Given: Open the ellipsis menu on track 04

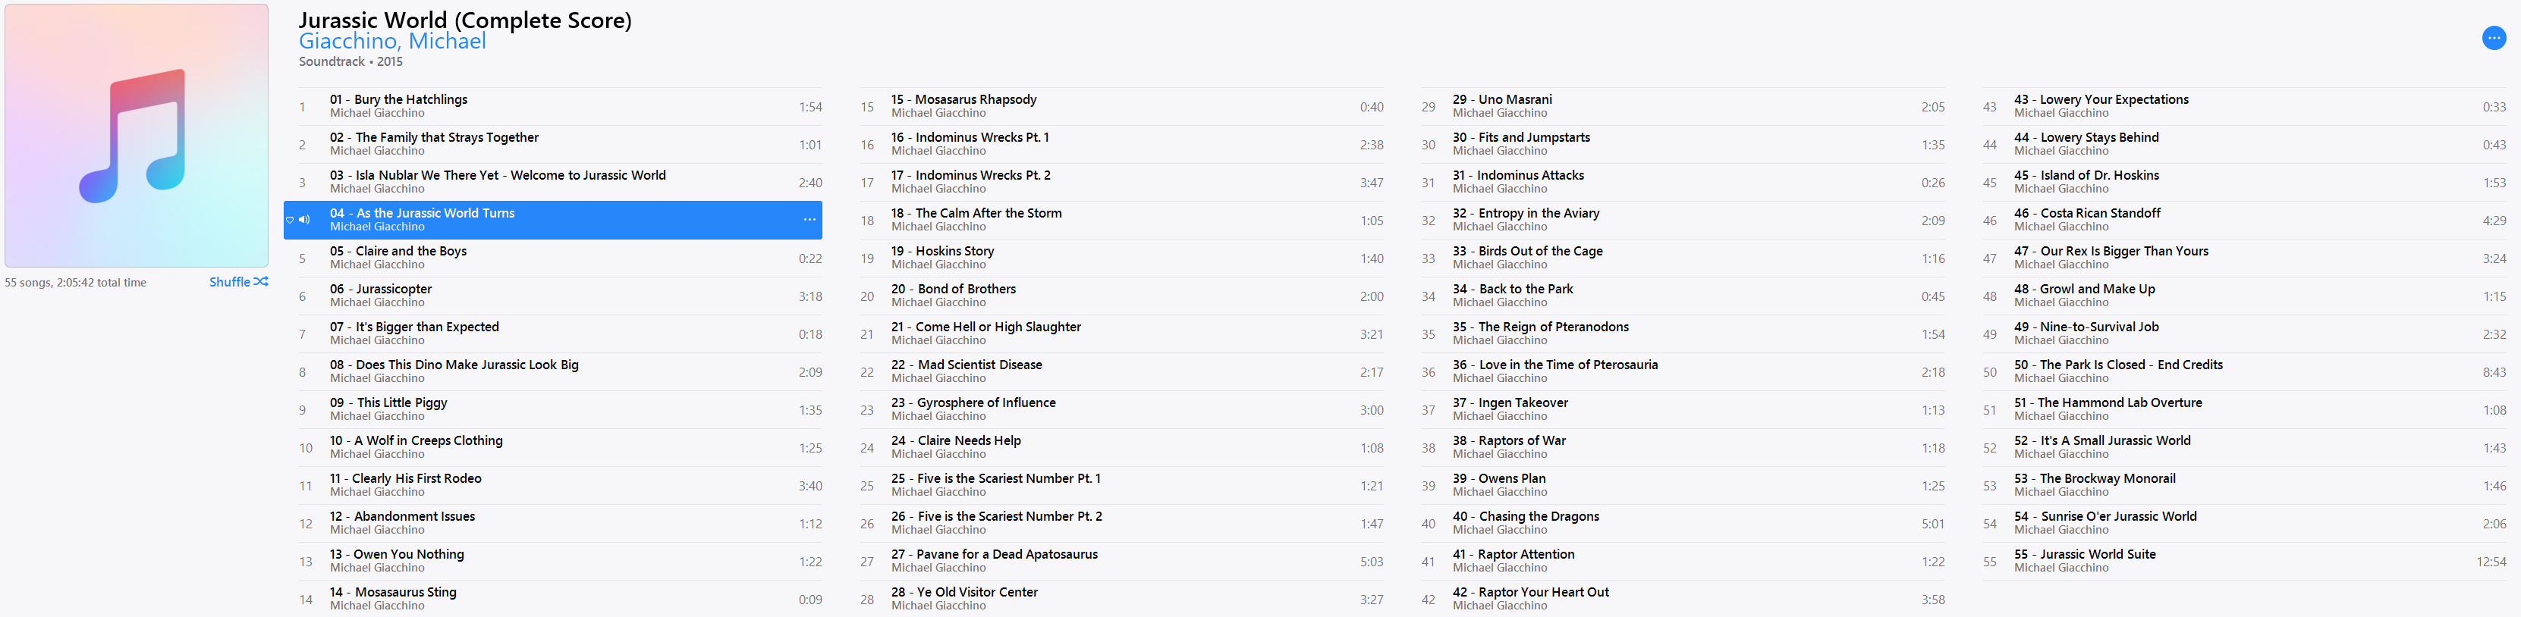Looking at the screenshot, I should pos(809,220).
